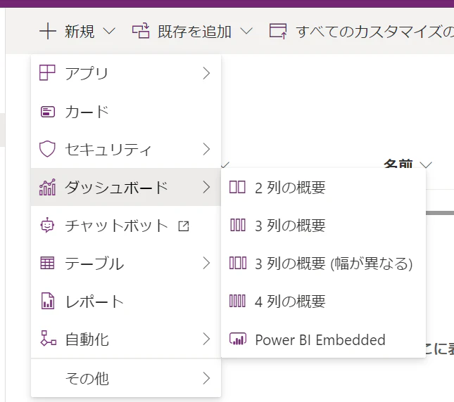Click the 2 列の概要 layout icon
Viewport: 454px width, 402px height.
[x=237, y=187]
